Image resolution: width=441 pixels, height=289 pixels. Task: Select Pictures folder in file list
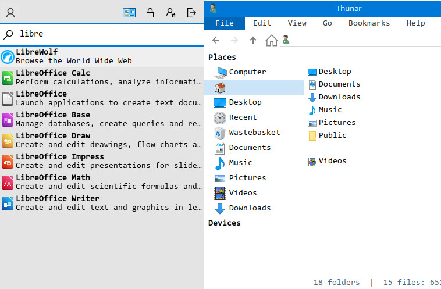(332, 123)
